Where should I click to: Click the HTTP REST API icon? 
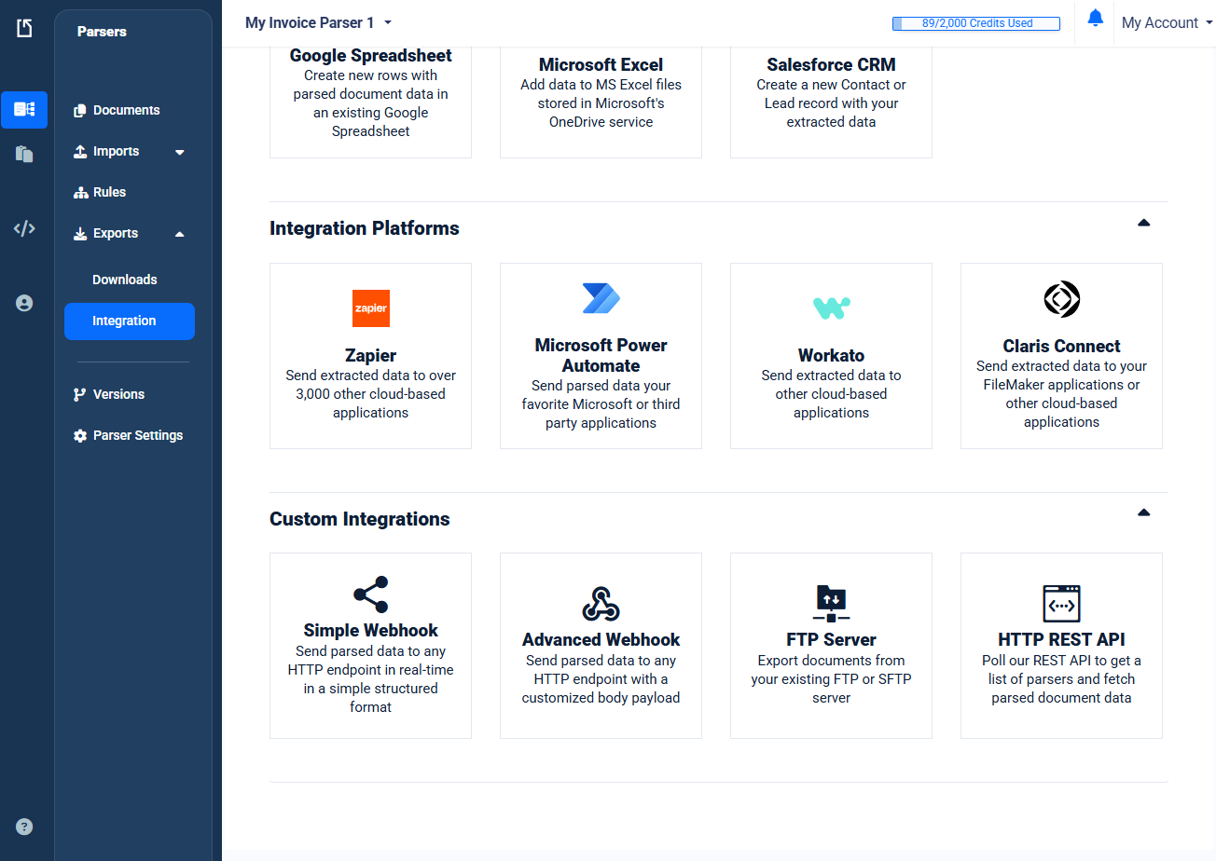[1061, 604]
